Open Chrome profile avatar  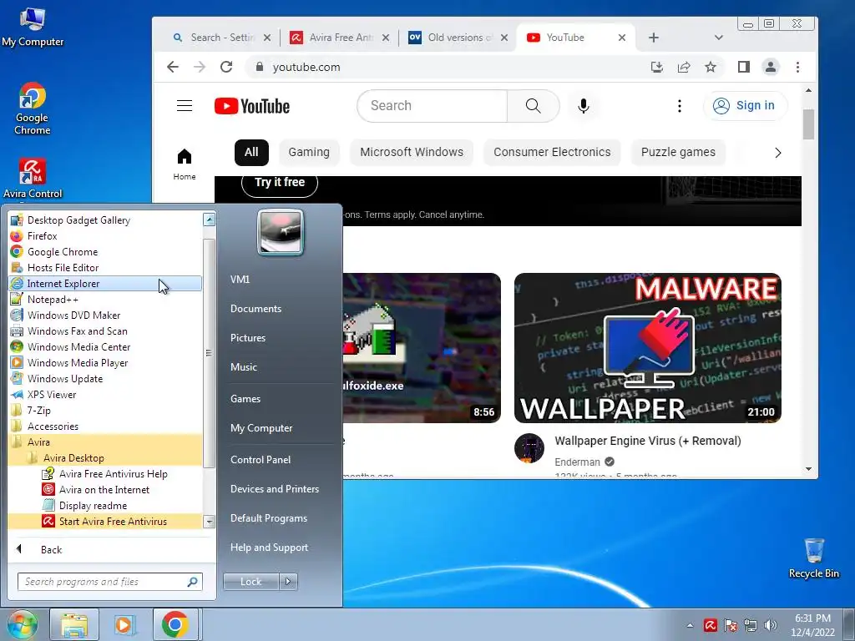(x=771, y=67)
